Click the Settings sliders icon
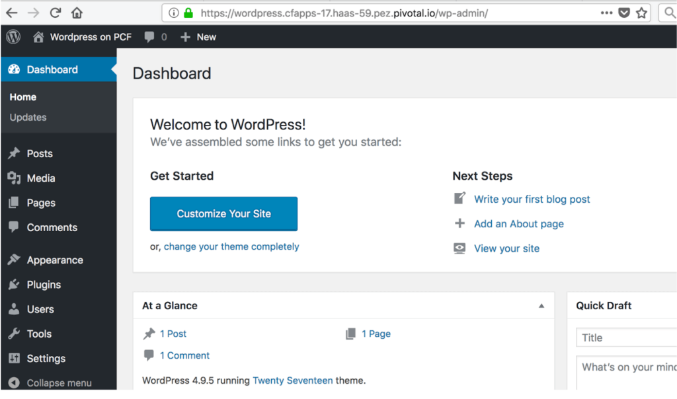The height and width of the screenshot is (399, 677). (x=14, y=358)
